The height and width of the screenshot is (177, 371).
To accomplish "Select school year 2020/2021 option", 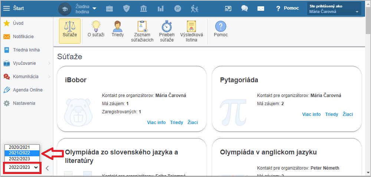I will [x=22, y=147].
